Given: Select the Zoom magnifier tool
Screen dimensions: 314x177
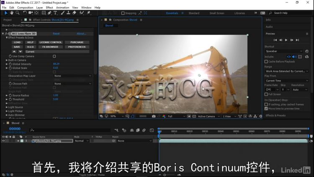Looking at the screenshot, I should point(18,13).
